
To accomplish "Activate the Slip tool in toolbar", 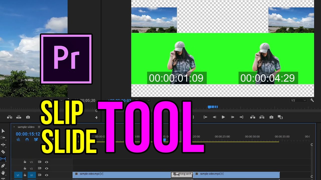I will point(3,159).
